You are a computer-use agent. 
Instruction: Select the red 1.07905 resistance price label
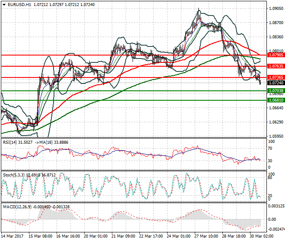click(x=276, y=55)
